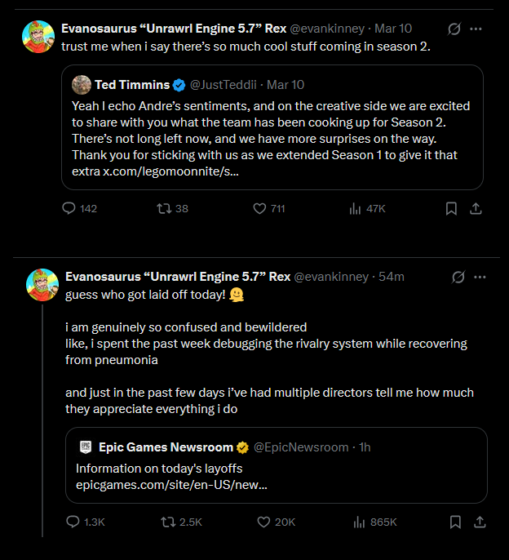The image size is (509, 560).
Task: Bookmark the season 2 tweet
Action: (451, 209)
